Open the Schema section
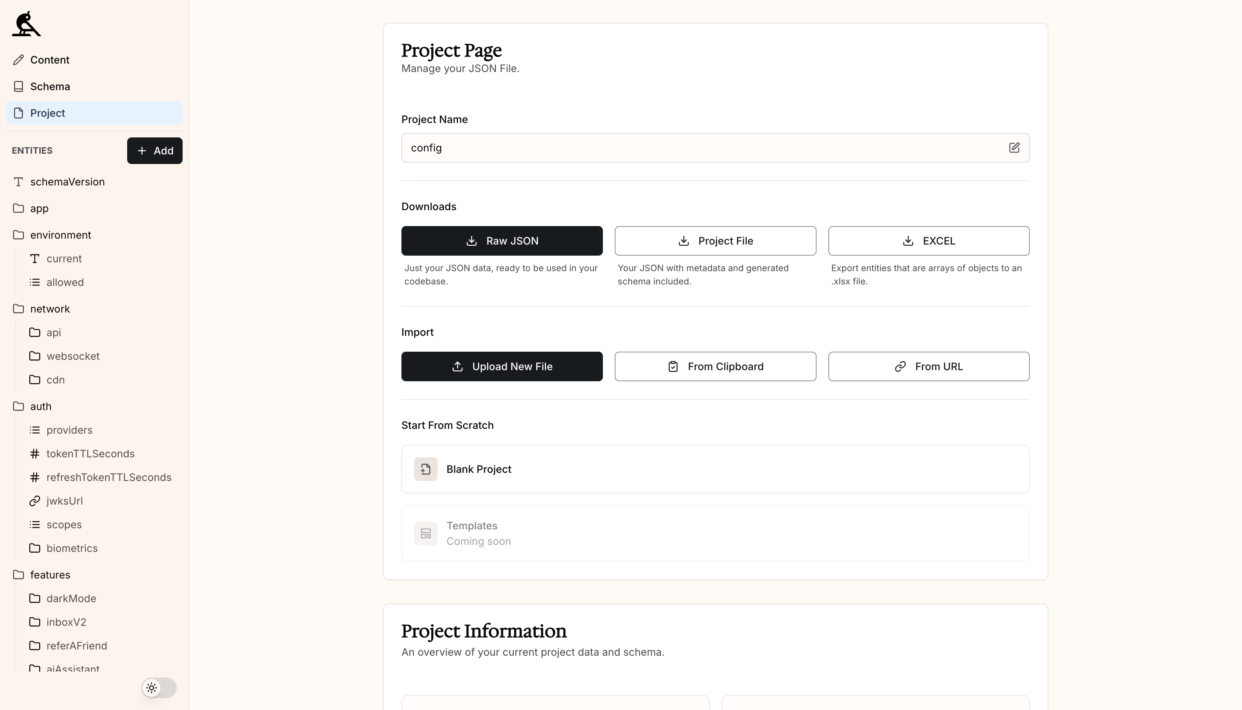The width and height of the screenshot is (1242, 710). coord(50,86)
